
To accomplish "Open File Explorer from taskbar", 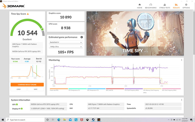I will click(65, 120).
